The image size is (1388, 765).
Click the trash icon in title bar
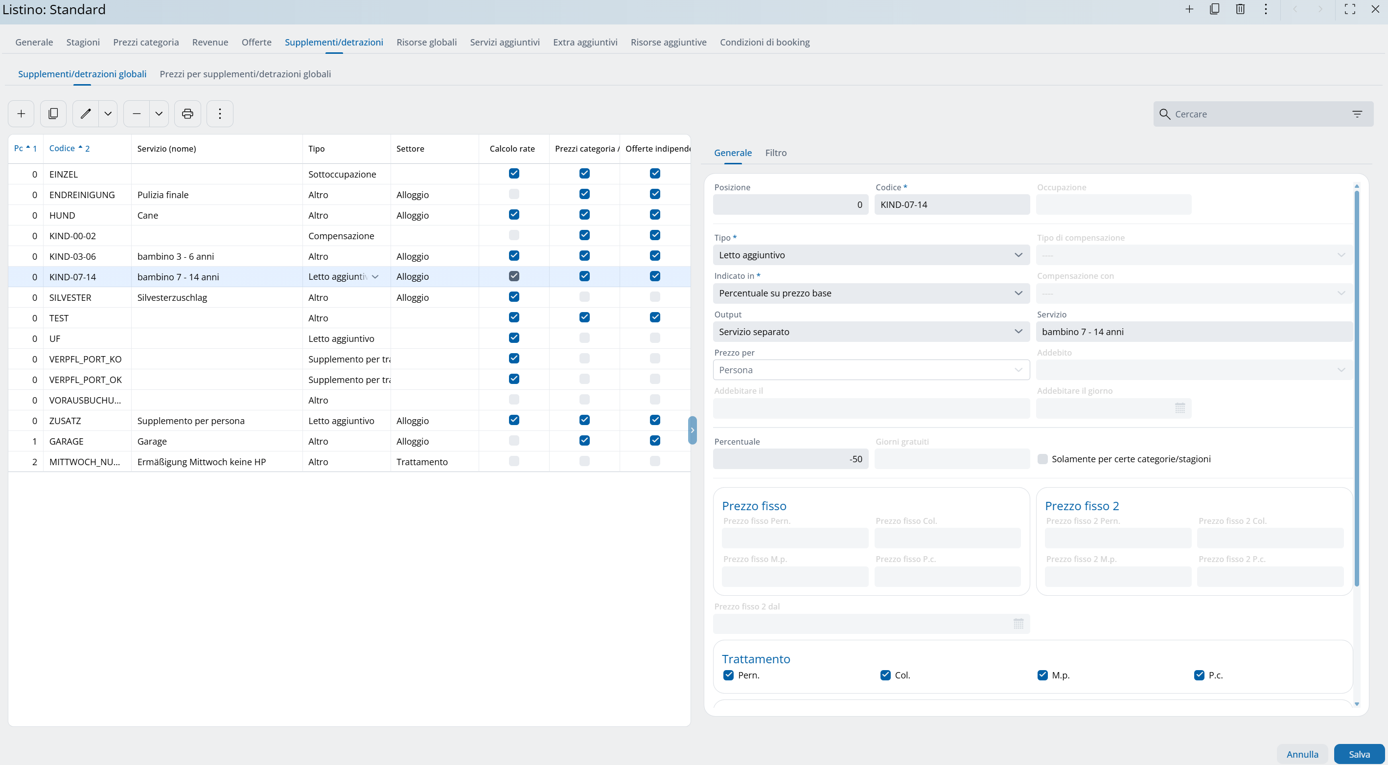pyautogui.click(x=1240, y=9)
